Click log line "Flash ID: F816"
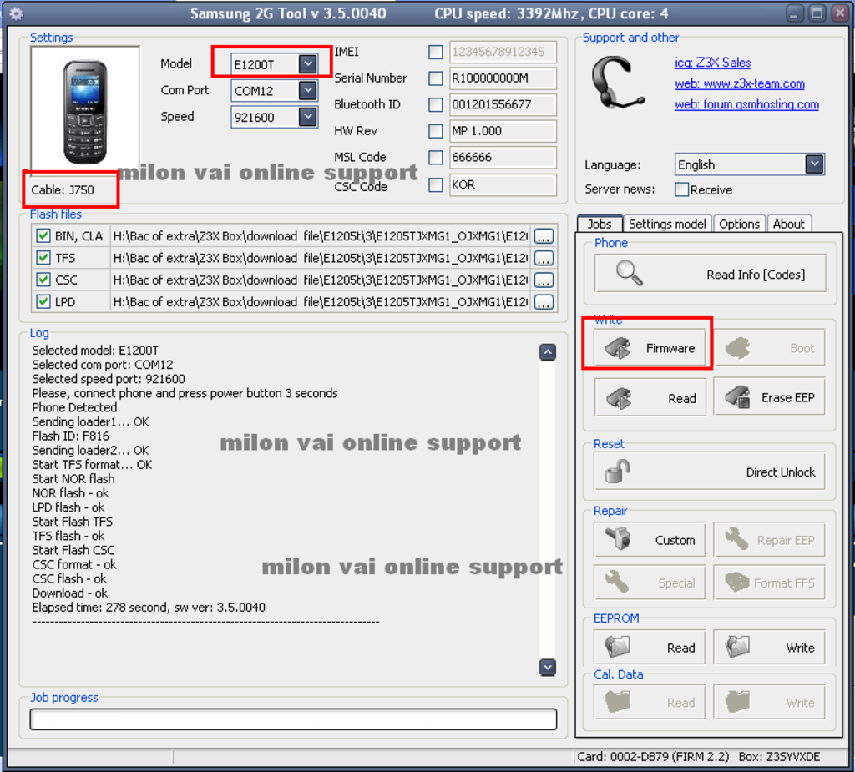 (x=70, y=436)
